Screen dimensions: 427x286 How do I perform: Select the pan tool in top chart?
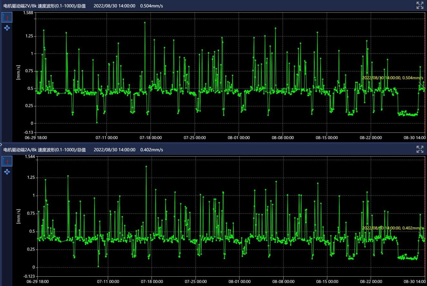click(7, 28)
